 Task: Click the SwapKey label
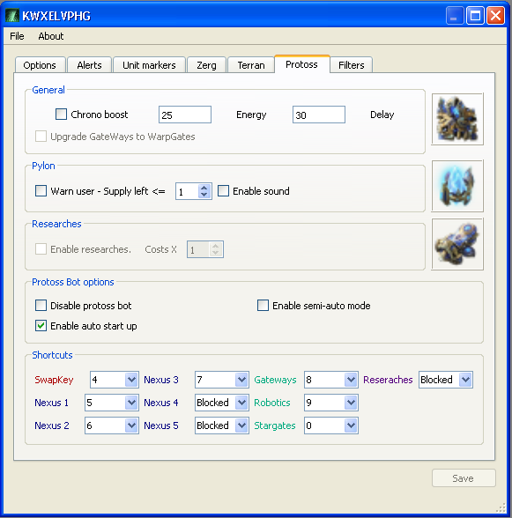(54, 380)
